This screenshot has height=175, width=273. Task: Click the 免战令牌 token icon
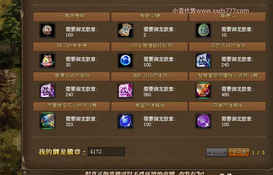125,30
